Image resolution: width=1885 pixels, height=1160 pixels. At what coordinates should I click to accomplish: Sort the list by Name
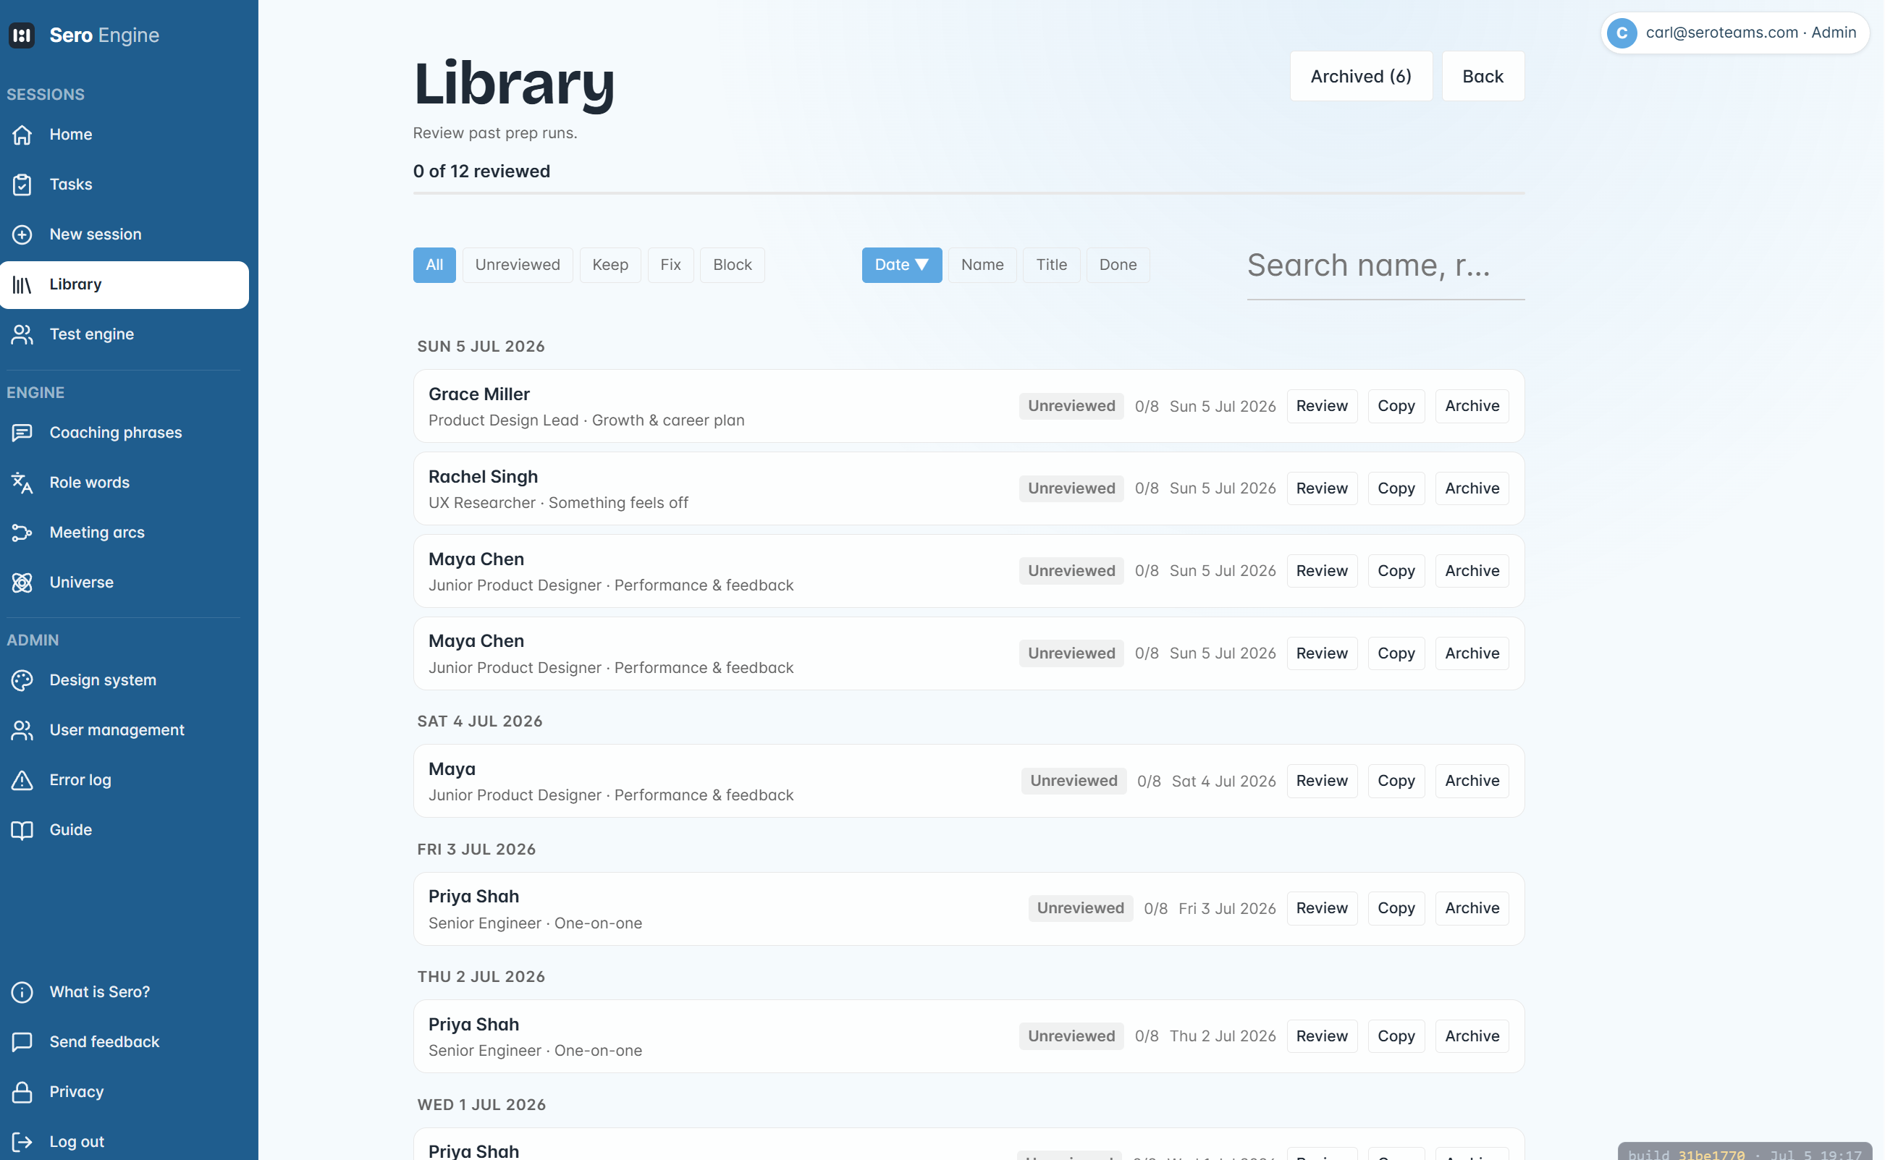coord(982,265)
